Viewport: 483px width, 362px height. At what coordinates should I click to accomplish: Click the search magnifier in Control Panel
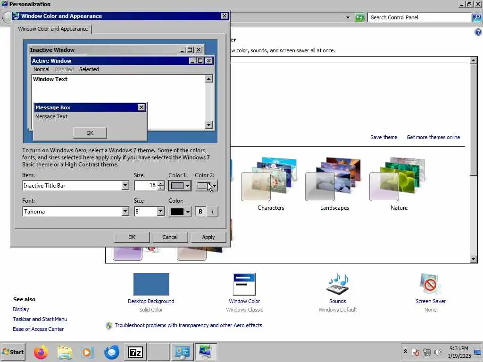pyautogui.click(x=476, y=17)
